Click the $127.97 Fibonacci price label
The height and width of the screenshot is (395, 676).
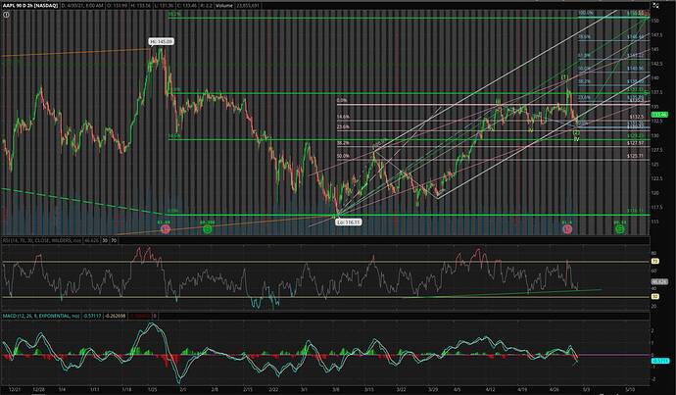pos(635,143)
